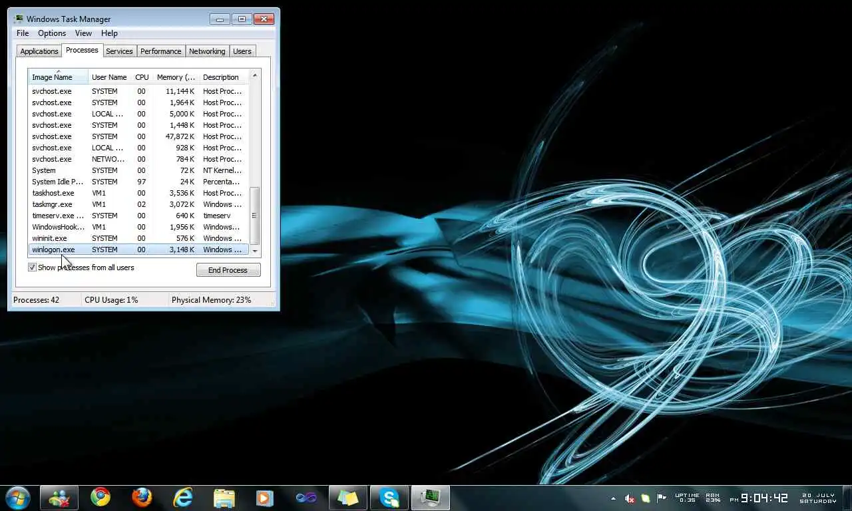Select the svchost.exe row using 47,872 K
Screen dimensions: 852x511
coord(138,136)
